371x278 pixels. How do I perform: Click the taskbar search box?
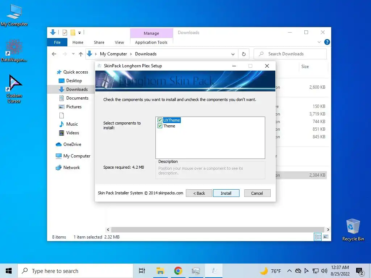pyautogui.click(x=75, y=271)
